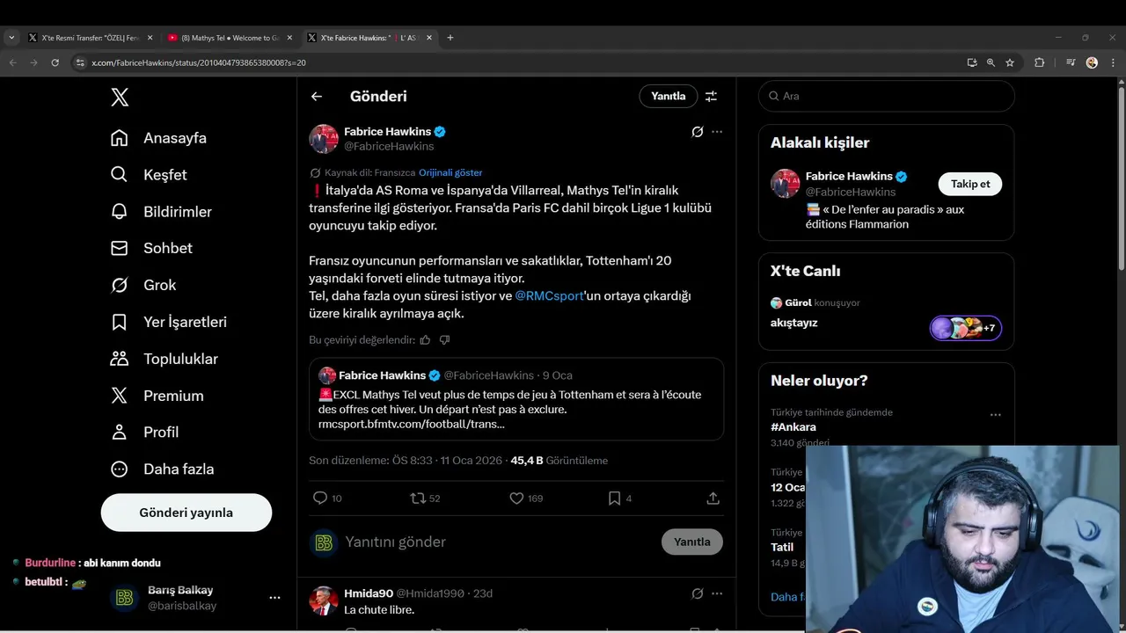Rate translation thumbs down

coord(444,340)
